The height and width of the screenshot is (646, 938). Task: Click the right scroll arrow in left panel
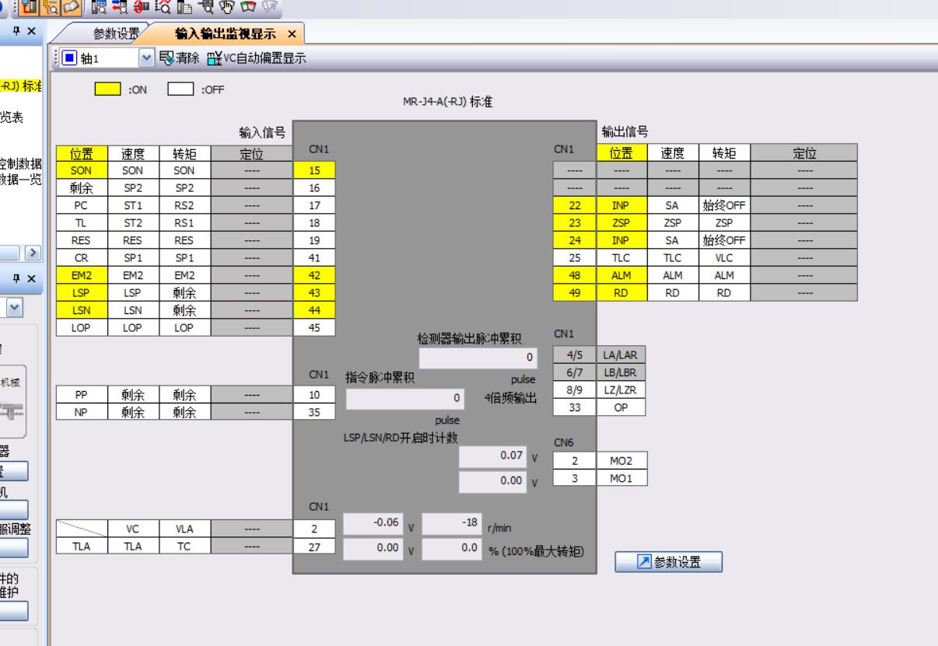tap(33, 253)
